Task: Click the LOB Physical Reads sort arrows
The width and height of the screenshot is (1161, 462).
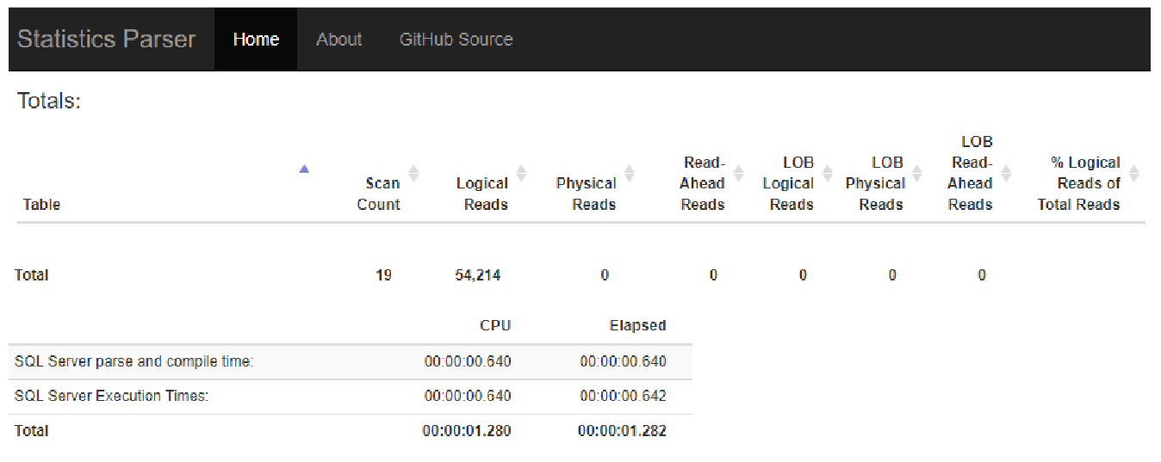Action: (x=916, y=173)
